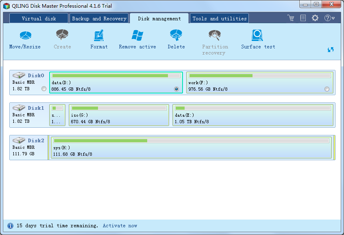The width and height of the screenshot is (344, 235).
Task: Click the sys (H:) usage bar
Action: (191, 141)
